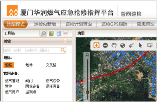This screenshot has width=157, height=102.
Task: Choose 阴保设备 under pipe network equipment
Action: pos(32,86)
